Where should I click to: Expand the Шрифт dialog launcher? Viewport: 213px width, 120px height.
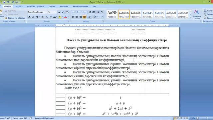(68, 21)
